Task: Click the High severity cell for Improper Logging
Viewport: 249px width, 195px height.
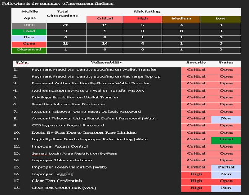Action: pyautogui.click(x=196, y=175)
